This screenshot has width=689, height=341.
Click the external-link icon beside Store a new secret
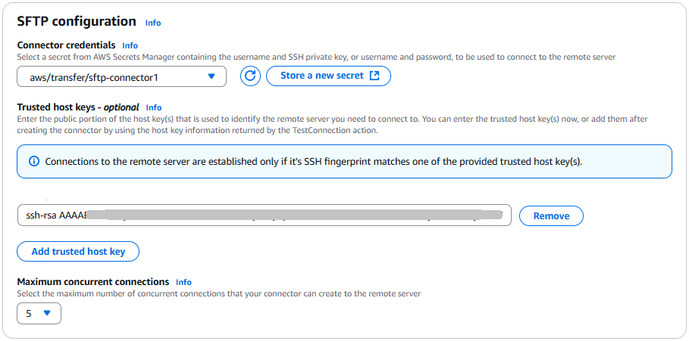click(x=374, y=76)
